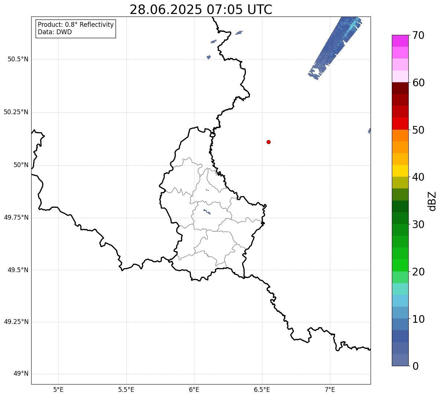Click the "Data: DWD" label

coord(55,32)
